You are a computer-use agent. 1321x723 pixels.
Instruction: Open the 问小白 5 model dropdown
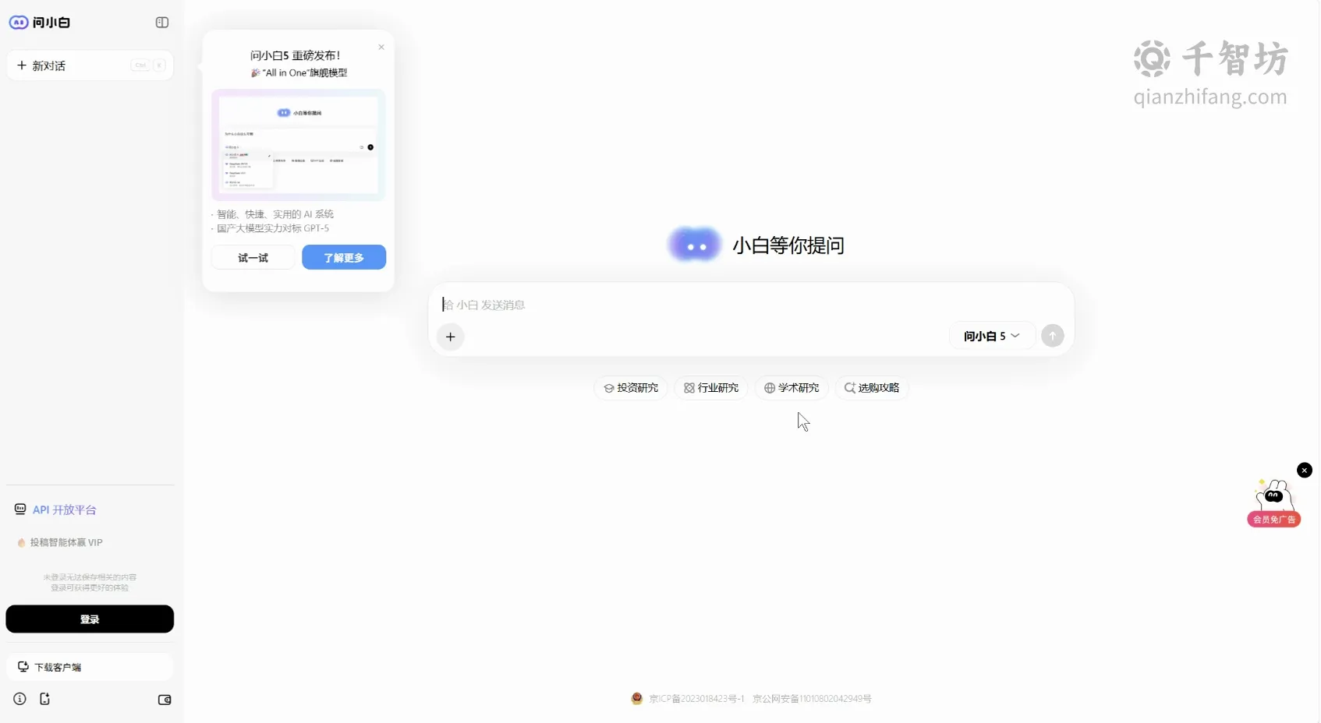[x=992, y=337]
